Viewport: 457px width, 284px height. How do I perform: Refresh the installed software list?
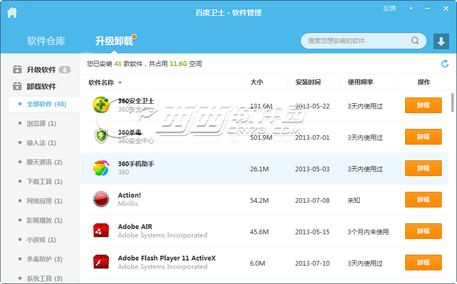click(444, 63)
